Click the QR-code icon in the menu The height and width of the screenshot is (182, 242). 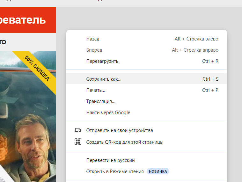pos(78,142)
